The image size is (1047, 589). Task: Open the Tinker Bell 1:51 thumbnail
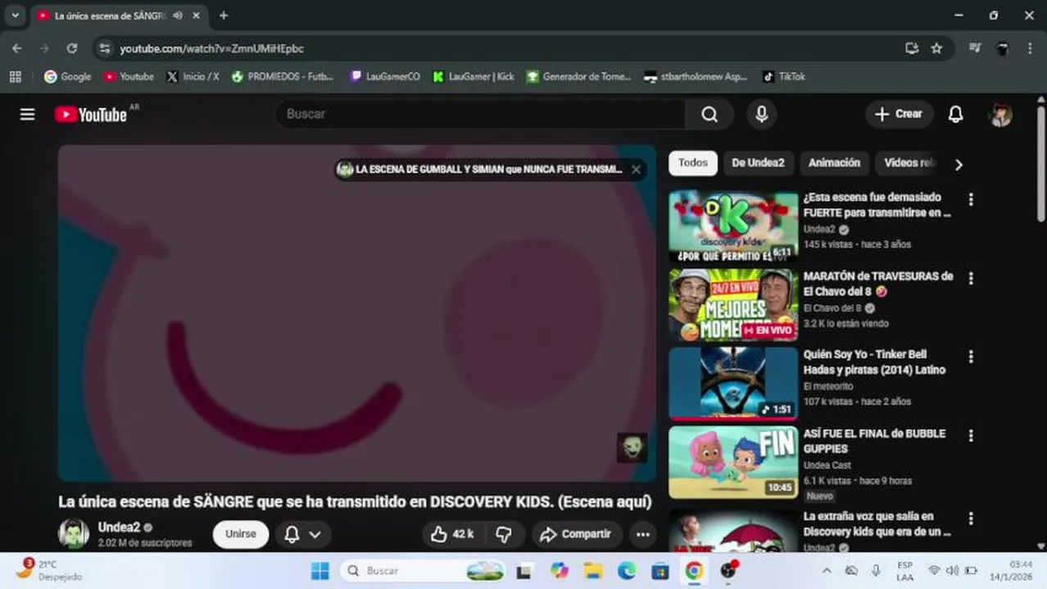733,384
